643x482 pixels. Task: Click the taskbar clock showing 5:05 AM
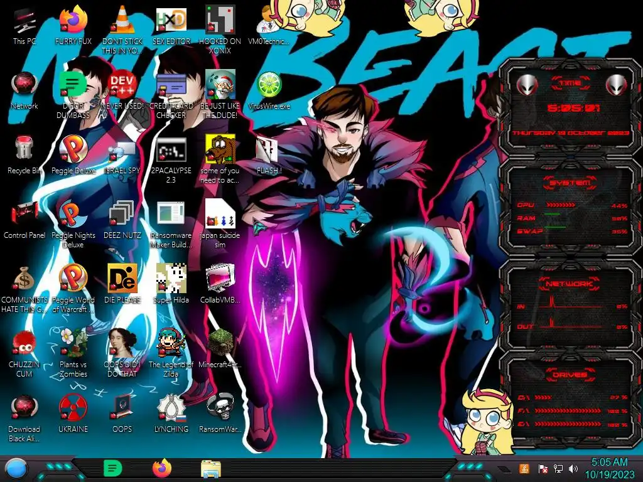click(609, 468)
